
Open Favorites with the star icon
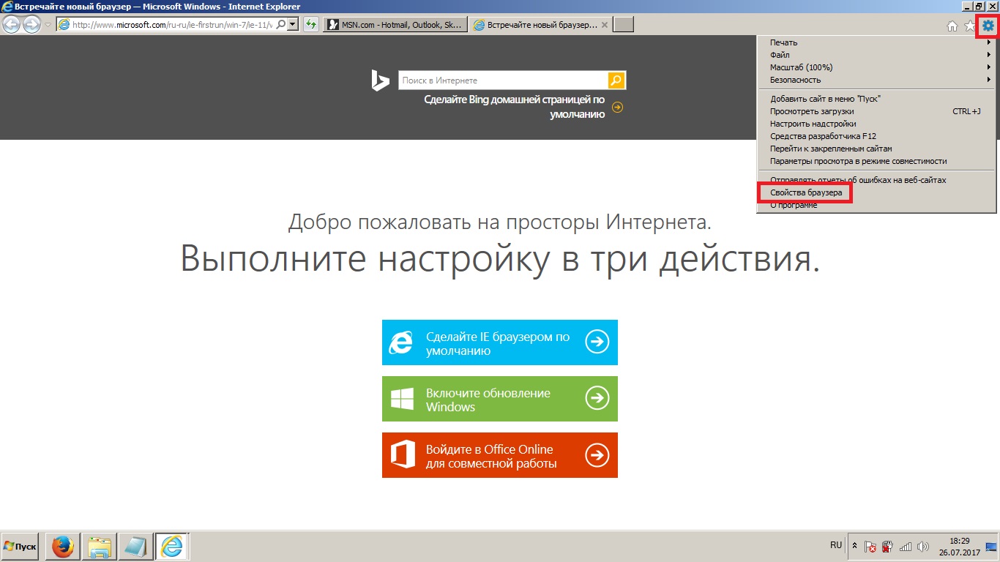pyautogui.click(x=970, y=26)
